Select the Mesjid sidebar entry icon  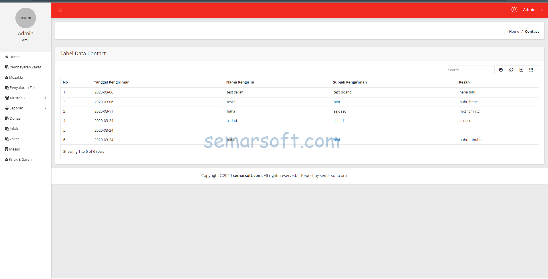[x=6, y=149]
